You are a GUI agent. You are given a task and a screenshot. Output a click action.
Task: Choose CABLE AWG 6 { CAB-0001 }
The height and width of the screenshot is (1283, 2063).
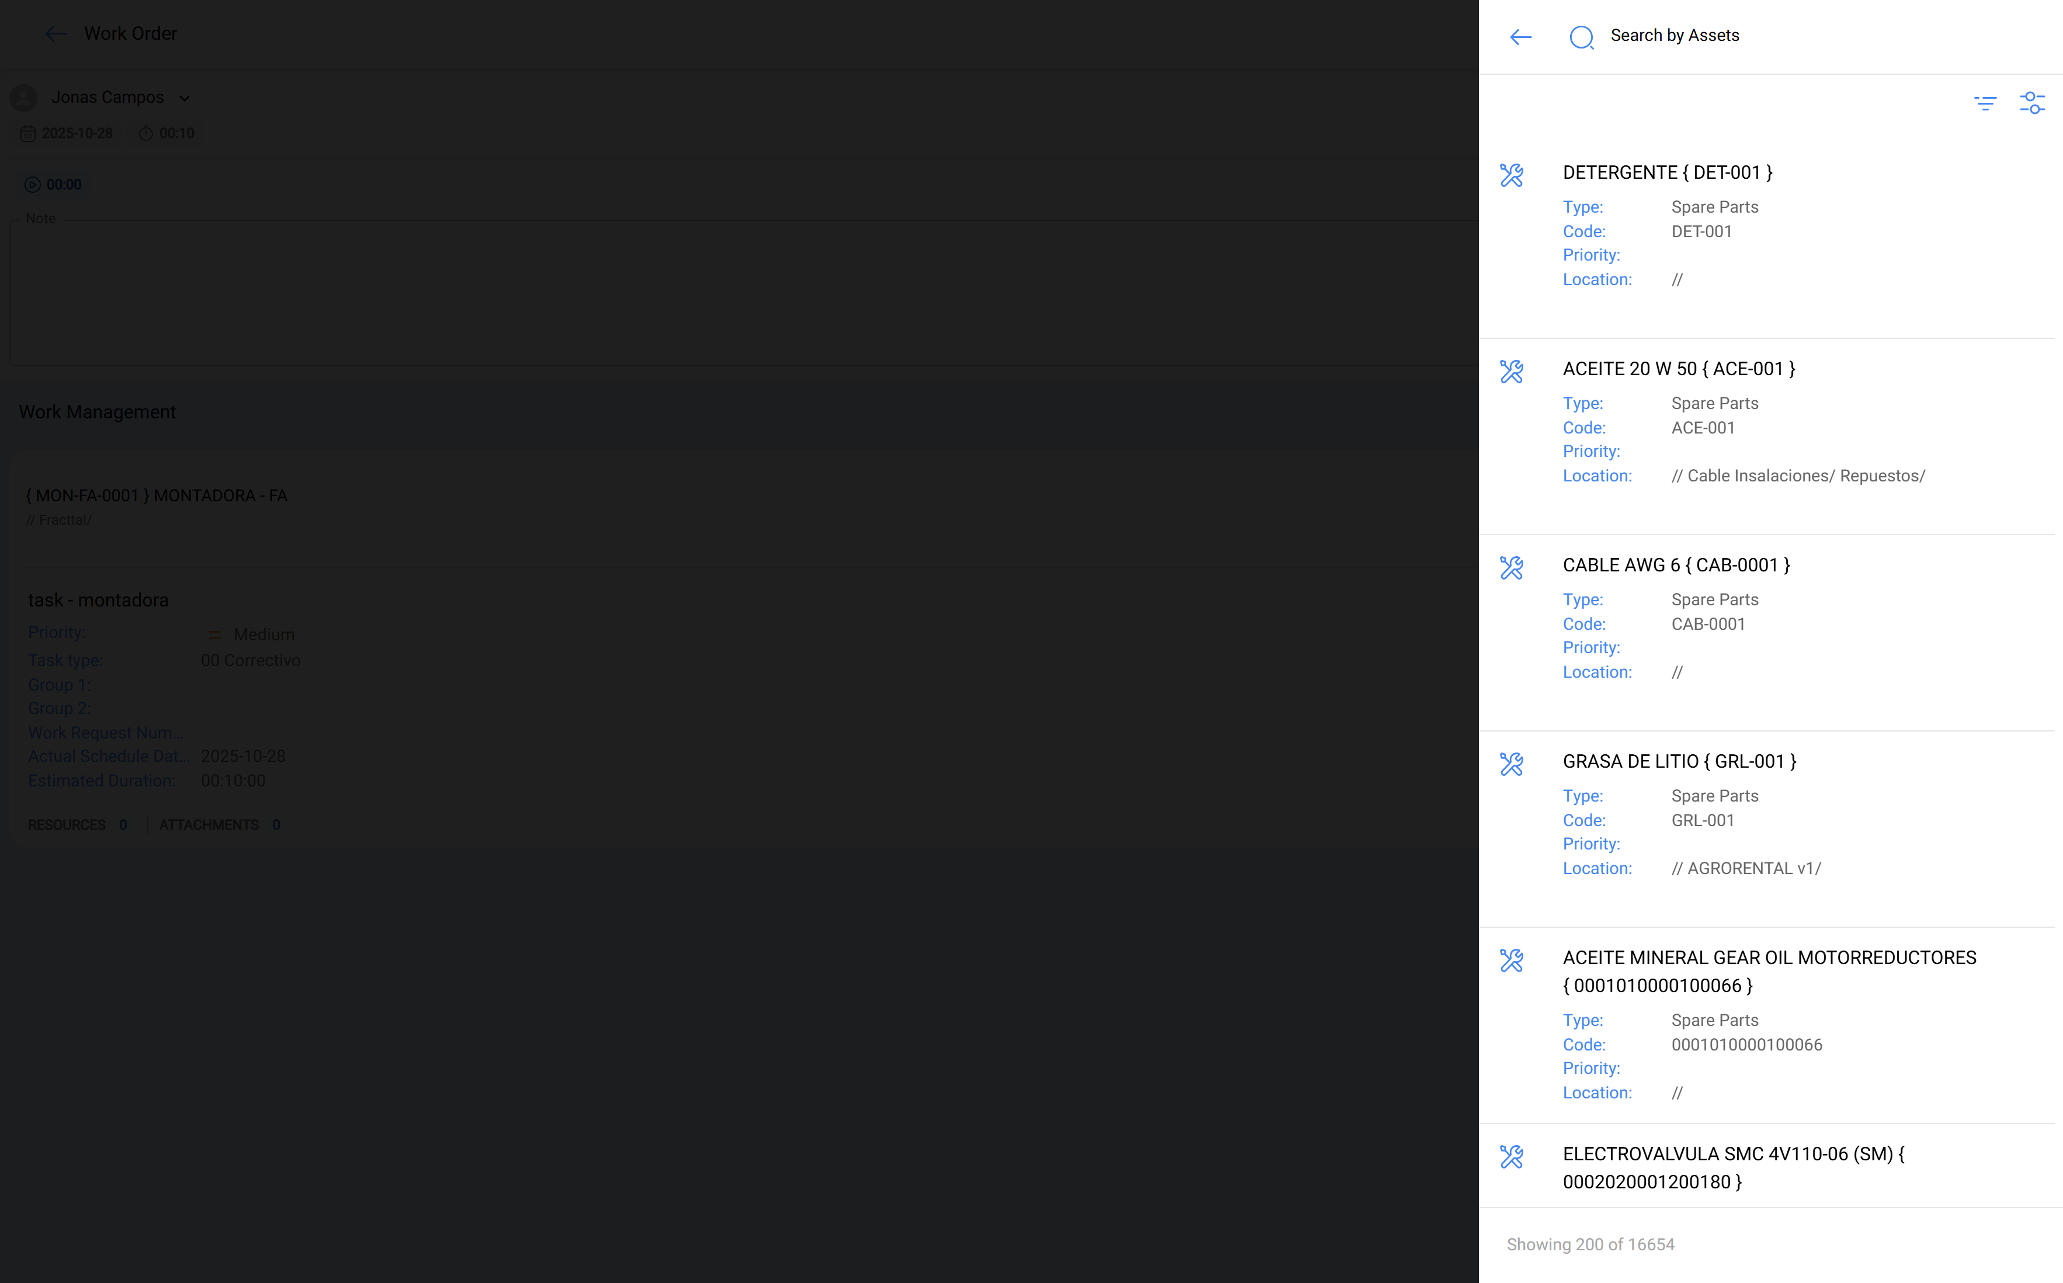tap(1675, 565)
